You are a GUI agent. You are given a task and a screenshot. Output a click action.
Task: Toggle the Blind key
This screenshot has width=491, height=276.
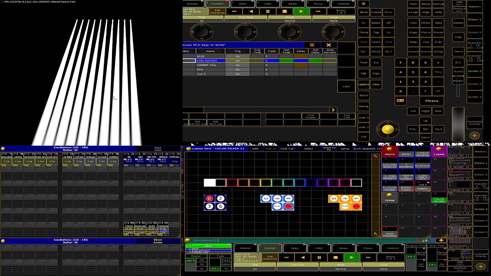click(364, 12)
